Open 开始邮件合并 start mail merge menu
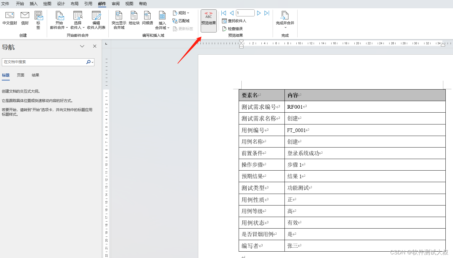 click(x=59, y=20)
